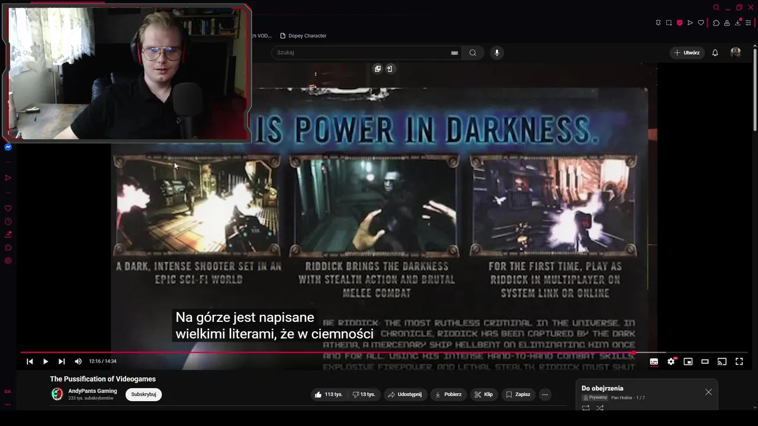Click the pin icon in browser toolbar

coord(658,23)
